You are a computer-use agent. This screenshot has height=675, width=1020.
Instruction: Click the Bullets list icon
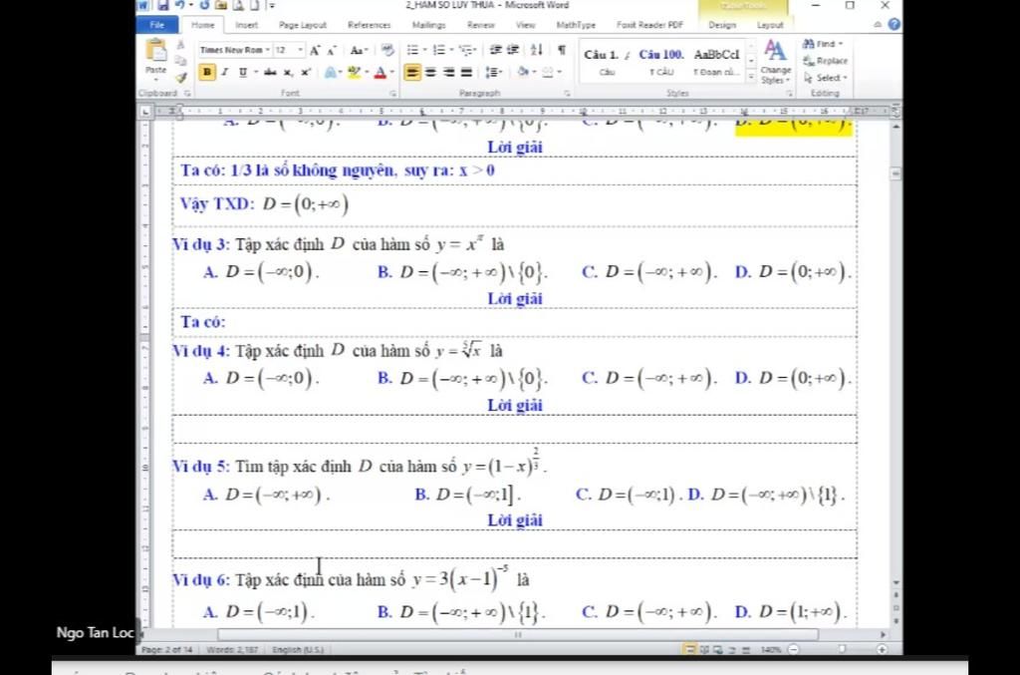[x=412, y=50]
